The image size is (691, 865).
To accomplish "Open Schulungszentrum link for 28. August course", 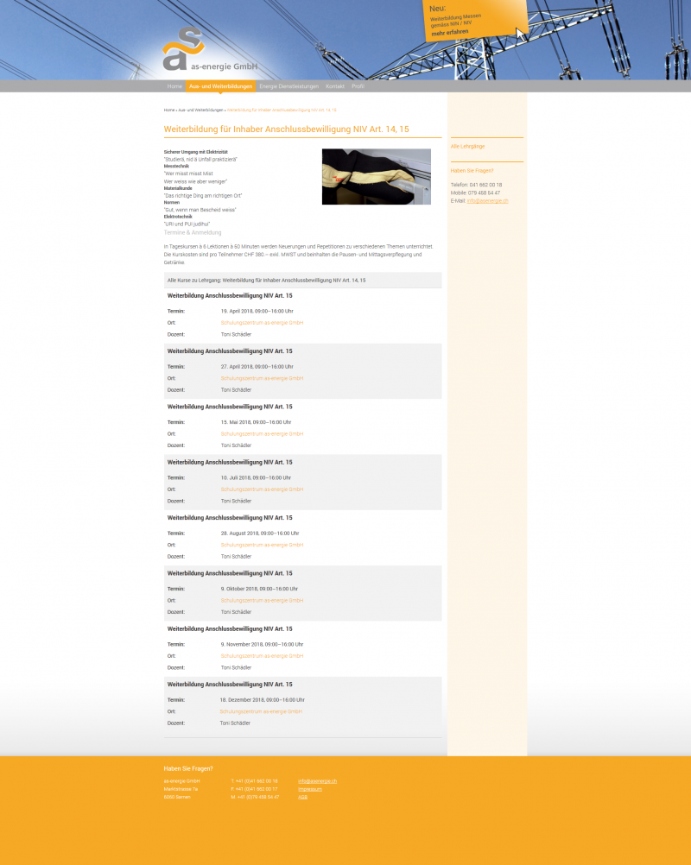I will [262, 545].
